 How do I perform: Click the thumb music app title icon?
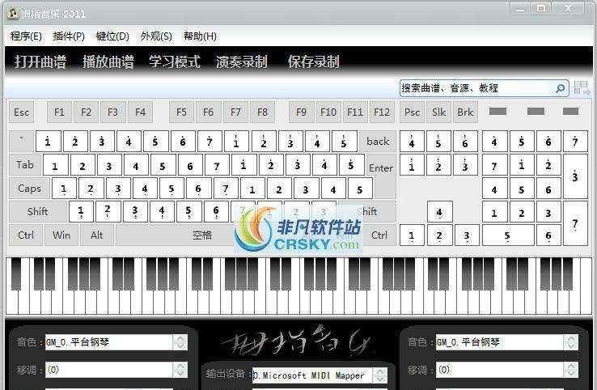pyautogui.click(x=13, y=14)
